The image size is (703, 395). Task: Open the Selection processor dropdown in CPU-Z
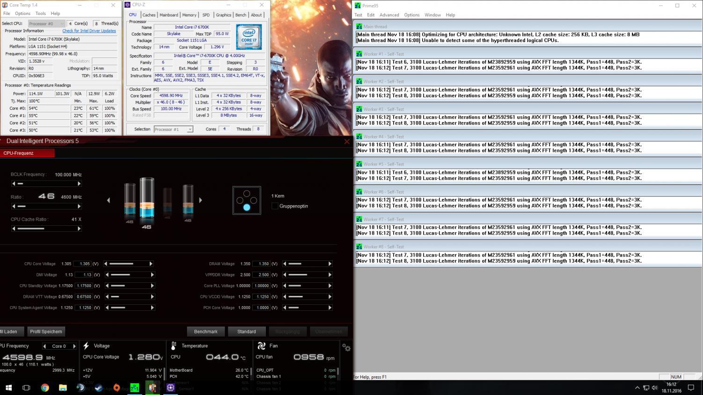click(x=173, y=129)
